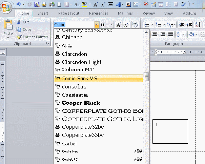Choose Clarendon Light font
Viewport: 205px width, 164px height.
point(99,62)
